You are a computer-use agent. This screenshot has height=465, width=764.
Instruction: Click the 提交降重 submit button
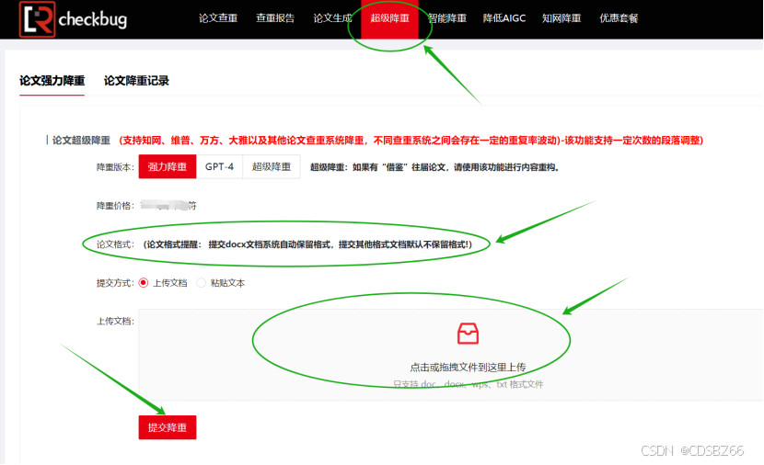168,427
